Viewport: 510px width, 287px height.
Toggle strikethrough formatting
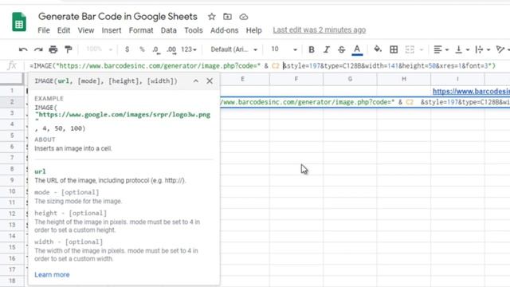tap(341, 49)
